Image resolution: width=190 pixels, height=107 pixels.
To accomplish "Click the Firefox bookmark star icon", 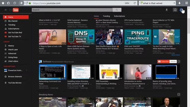I will [3, 3].
